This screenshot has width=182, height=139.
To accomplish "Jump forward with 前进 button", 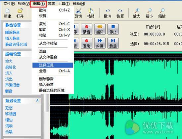I will point(100,43).
